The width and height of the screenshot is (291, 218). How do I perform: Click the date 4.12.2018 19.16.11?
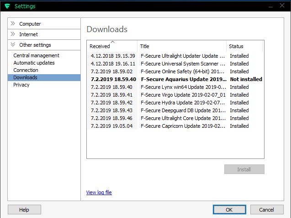tap(113, 64)
